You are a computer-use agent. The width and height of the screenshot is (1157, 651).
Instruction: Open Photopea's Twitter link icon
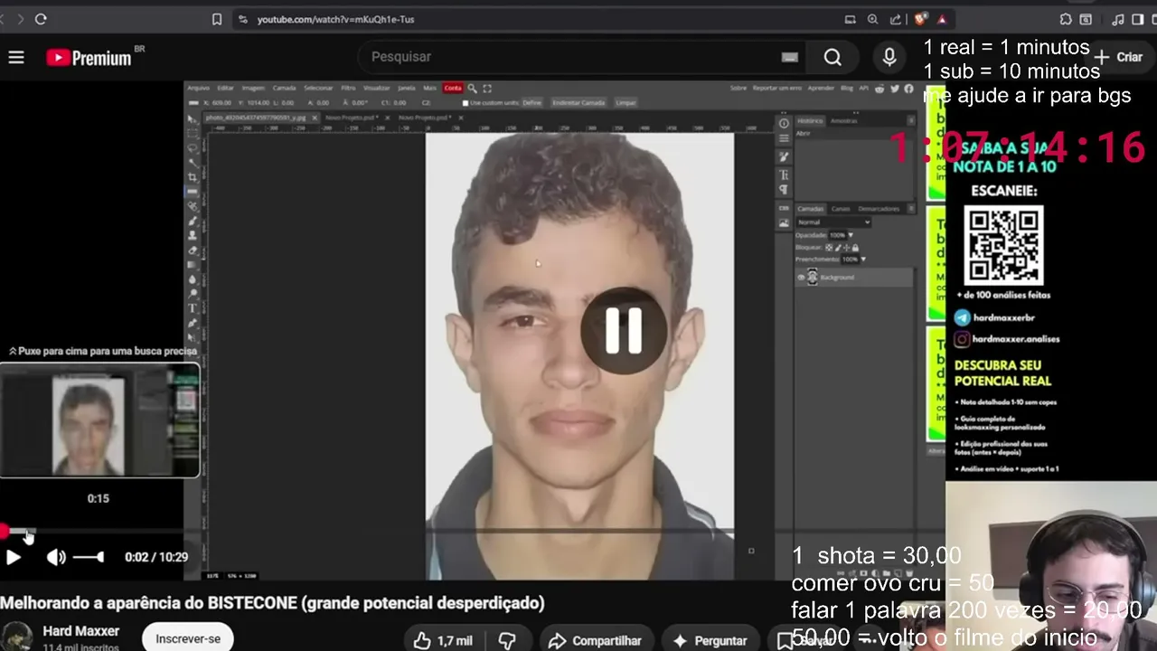[x=895, y=88]
